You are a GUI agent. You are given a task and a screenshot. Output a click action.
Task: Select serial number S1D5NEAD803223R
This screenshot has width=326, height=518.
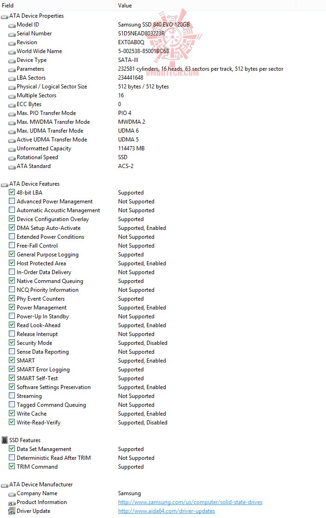pos(141,34)
